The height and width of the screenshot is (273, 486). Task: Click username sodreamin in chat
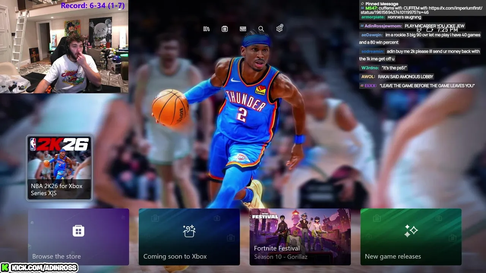[x=372, y=51]
